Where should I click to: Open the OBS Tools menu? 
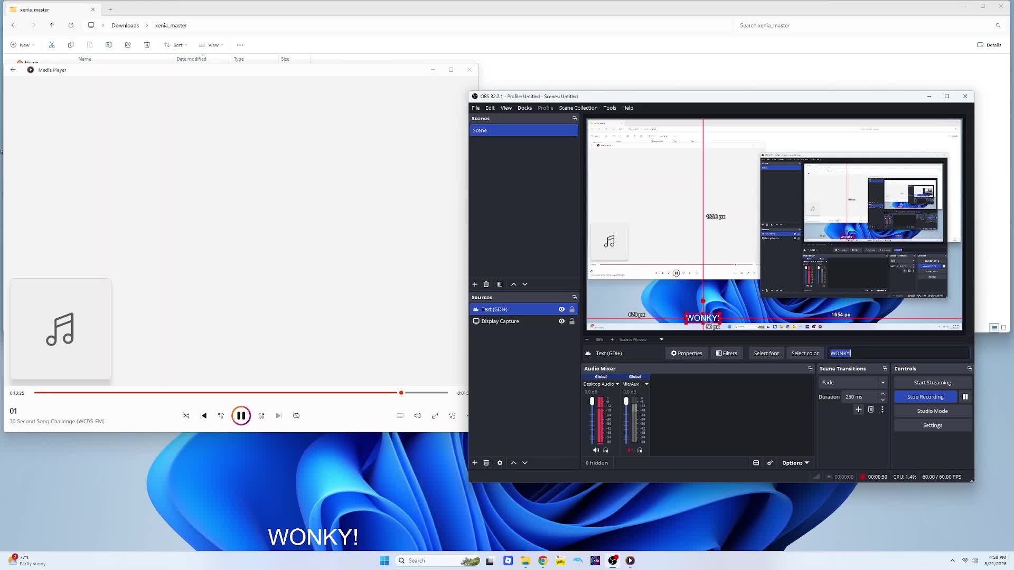610,108
